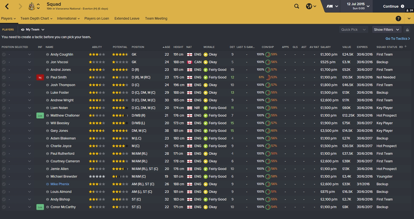
Task: Click the back arrow navigation icon
Action: (x=7, y=6)
